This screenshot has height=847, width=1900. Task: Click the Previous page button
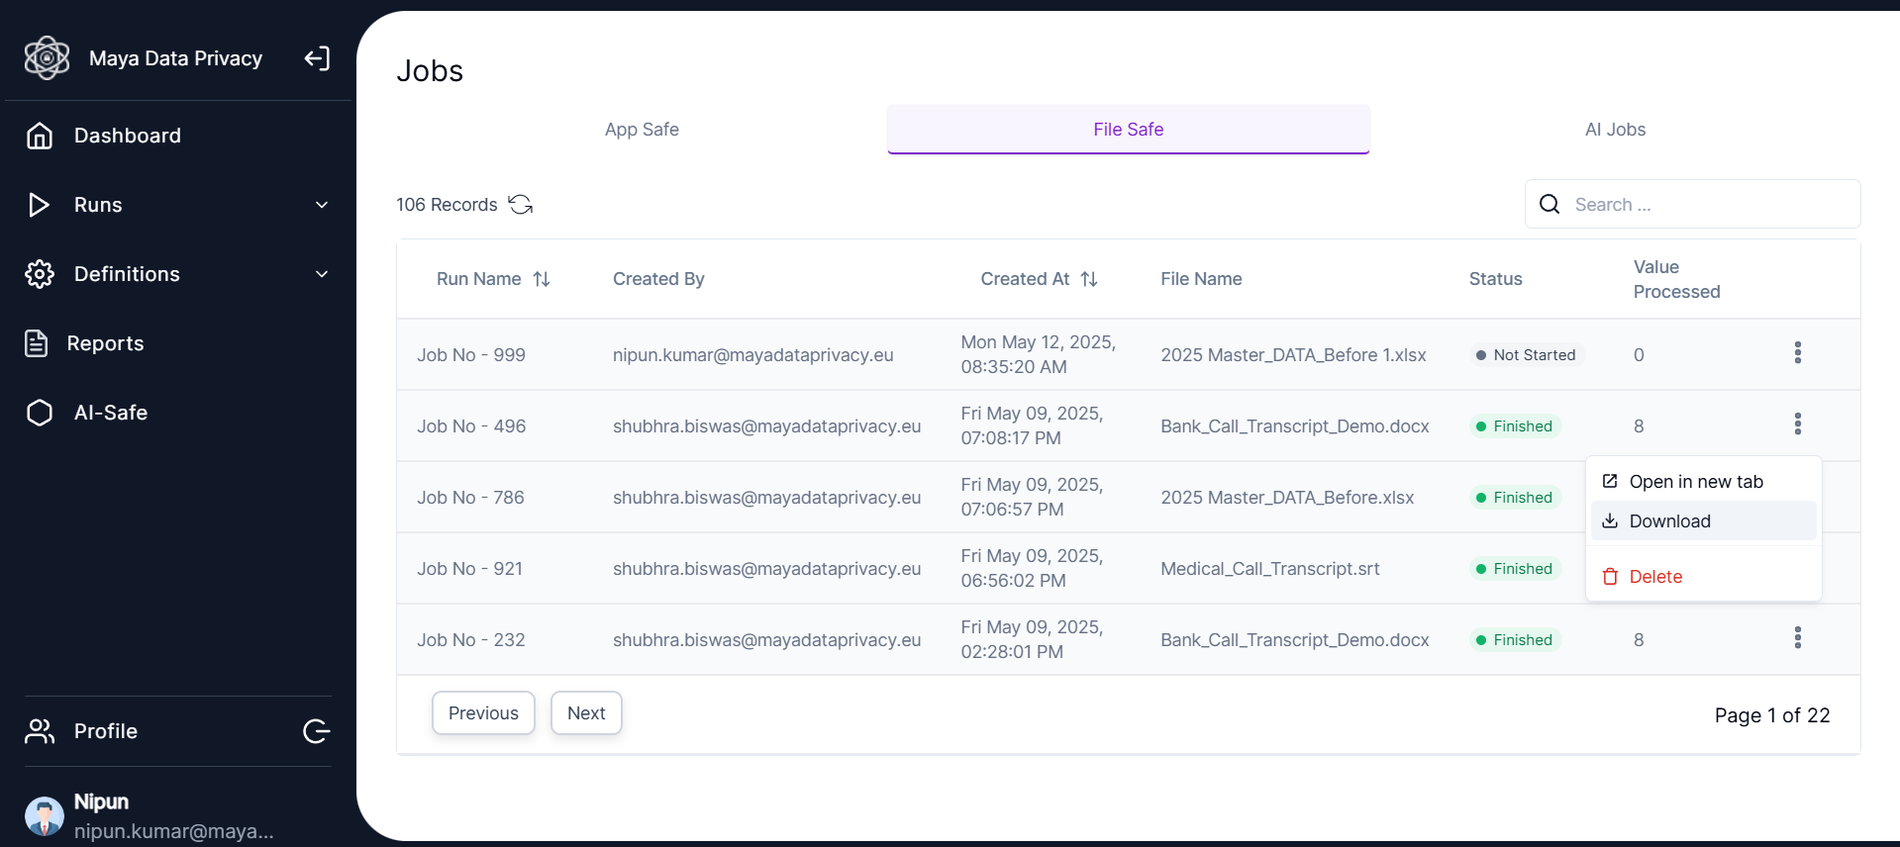pyautogui.click(x=483, y=713)
